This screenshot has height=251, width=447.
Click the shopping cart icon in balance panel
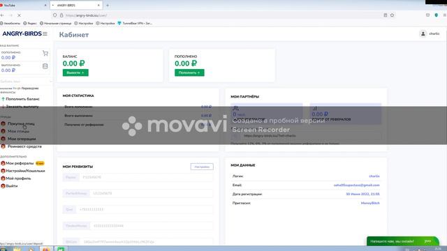point(45,54)
